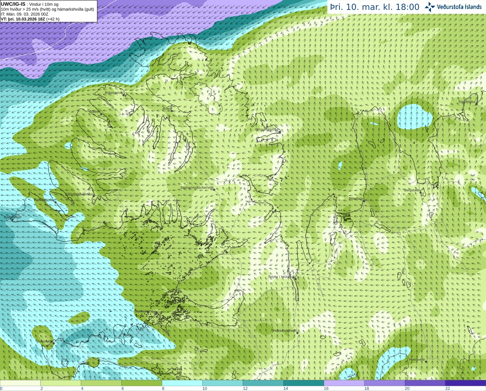
Task: Click the legend scale value '16'
Action: (326, 388)
